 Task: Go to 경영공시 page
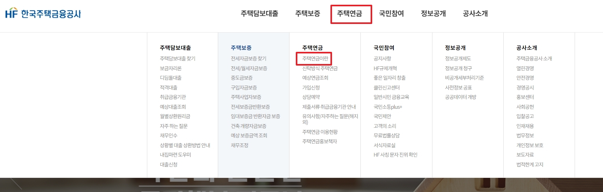525,88
